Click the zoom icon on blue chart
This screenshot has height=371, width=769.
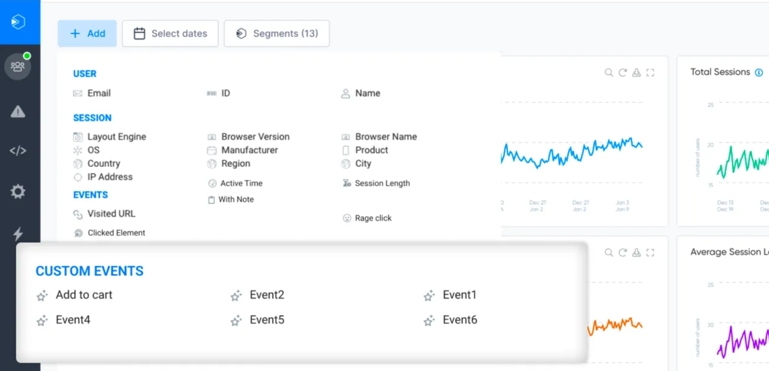pos(609,72)
